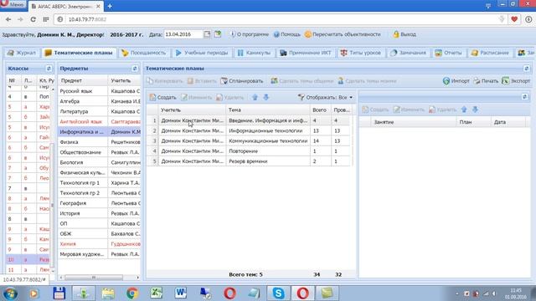Switch to Применение ИКТ tab

click(x=306, y=53)
